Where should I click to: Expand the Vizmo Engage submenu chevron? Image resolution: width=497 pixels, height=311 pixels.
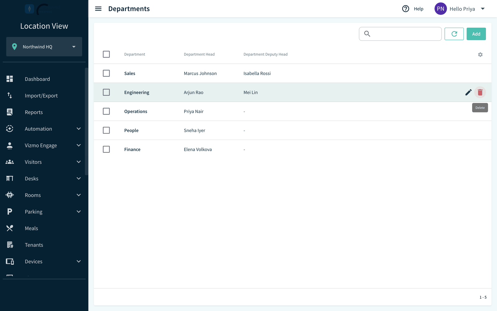click(x=79, y=145)
